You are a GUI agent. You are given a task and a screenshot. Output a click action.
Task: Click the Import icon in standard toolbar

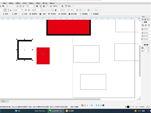(x=17, y=6)
